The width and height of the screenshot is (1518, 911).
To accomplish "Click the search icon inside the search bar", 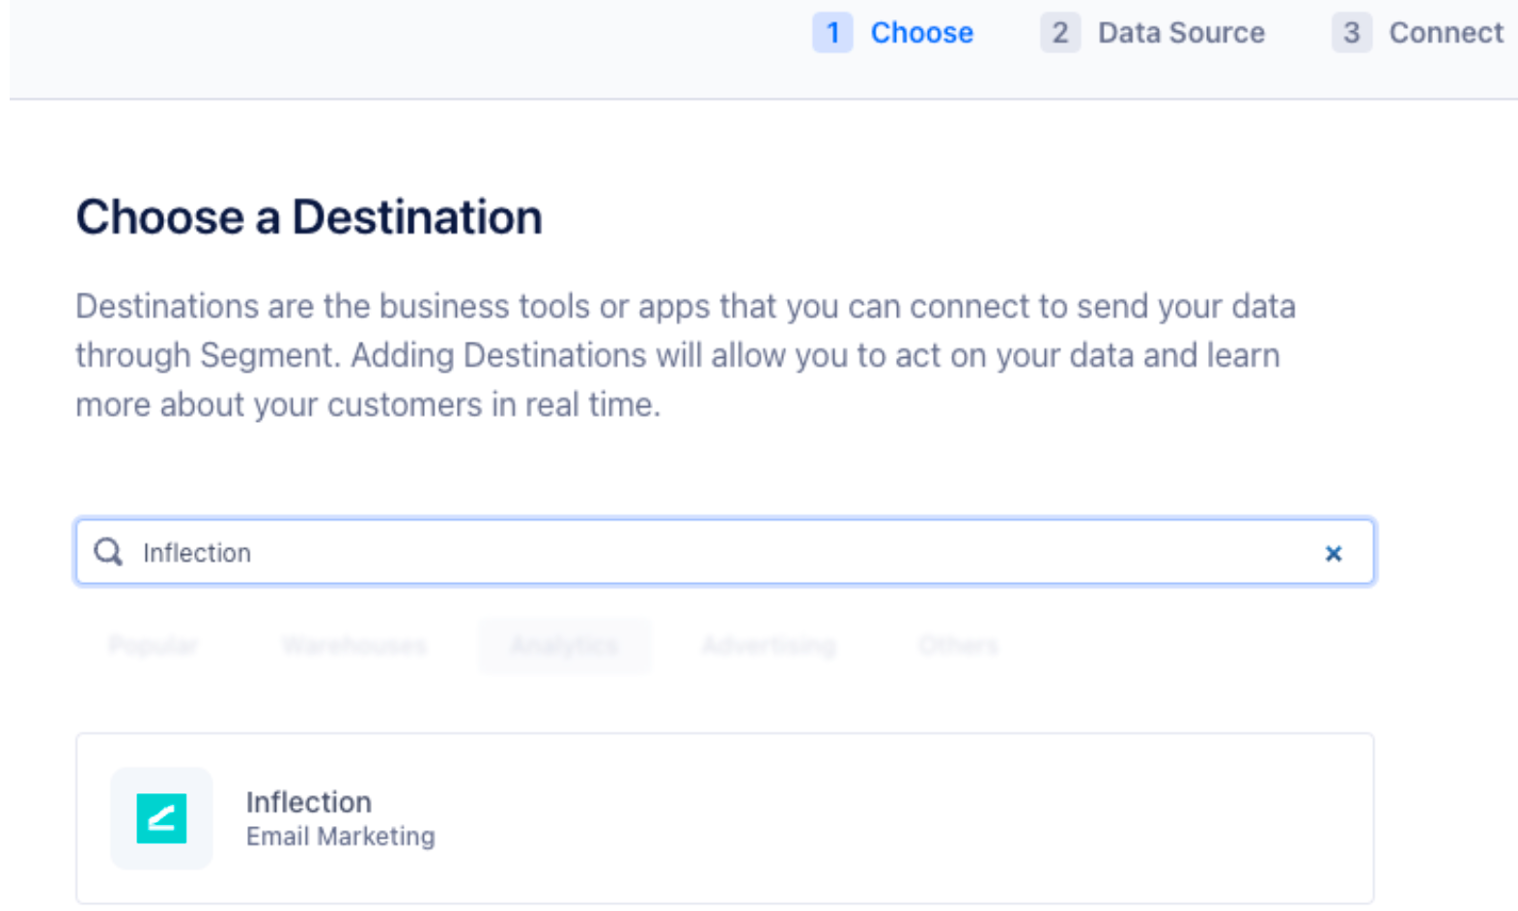I will click(108, 552).
